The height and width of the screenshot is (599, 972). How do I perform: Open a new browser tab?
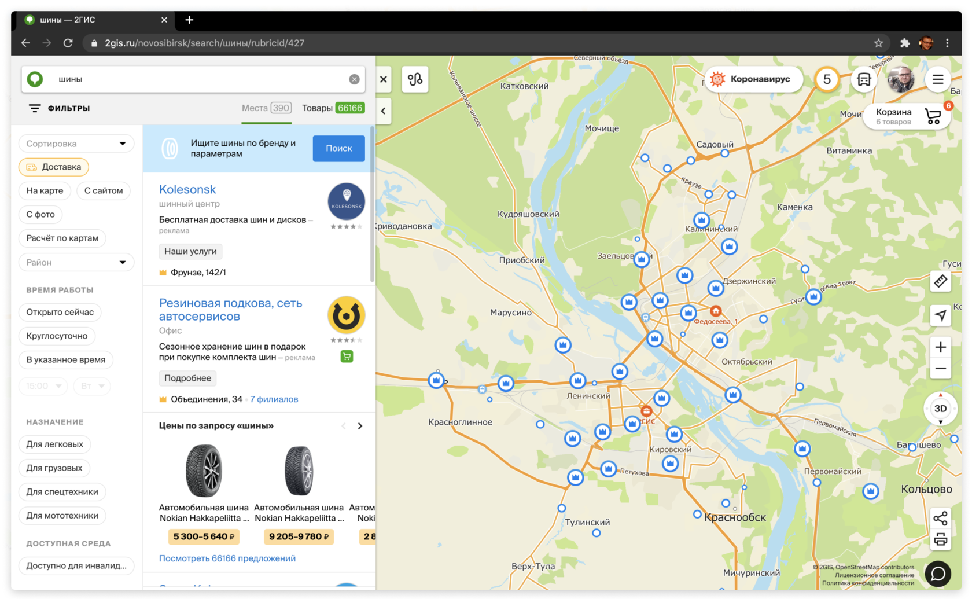(x=189, y=20)
